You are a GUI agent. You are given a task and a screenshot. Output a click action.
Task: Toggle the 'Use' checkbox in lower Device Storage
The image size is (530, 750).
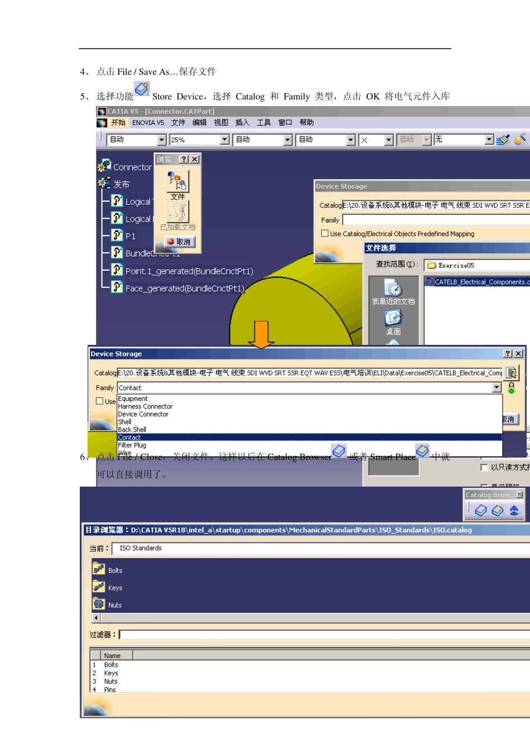tap(99, 401)
